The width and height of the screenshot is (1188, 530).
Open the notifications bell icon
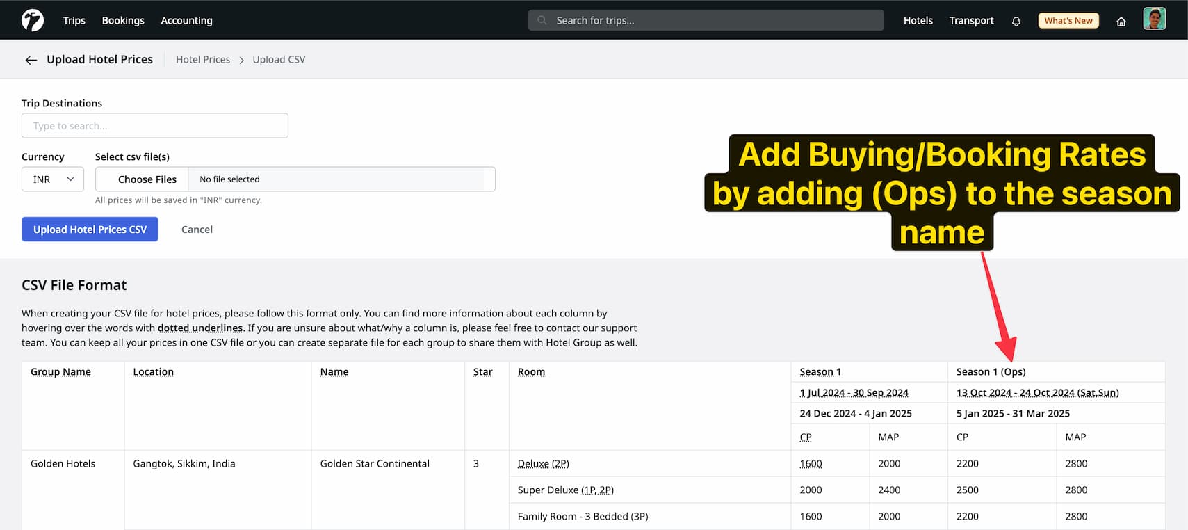1016,21
